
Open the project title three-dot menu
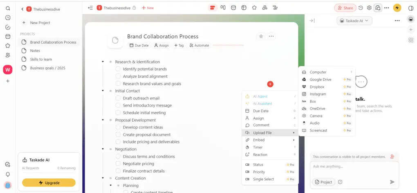pos(271,36)
